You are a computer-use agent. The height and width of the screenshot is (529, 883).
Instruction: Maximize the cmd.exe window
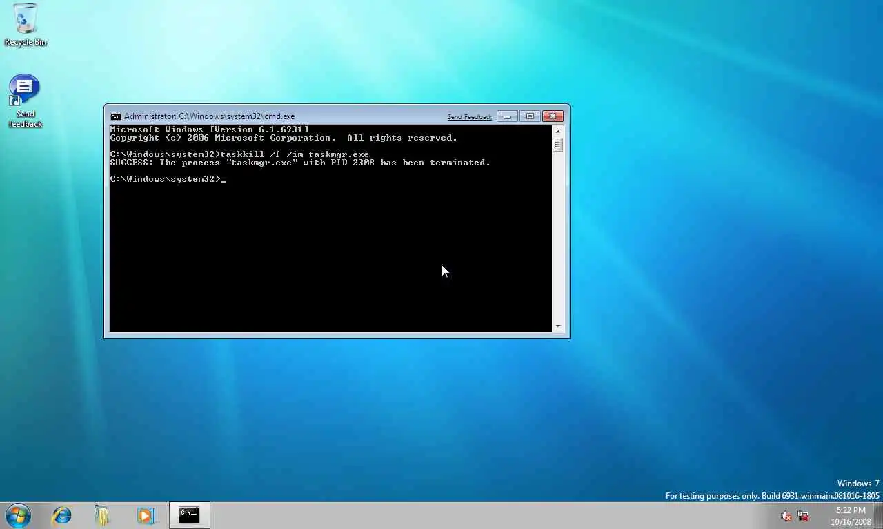[x=530, y=116]
